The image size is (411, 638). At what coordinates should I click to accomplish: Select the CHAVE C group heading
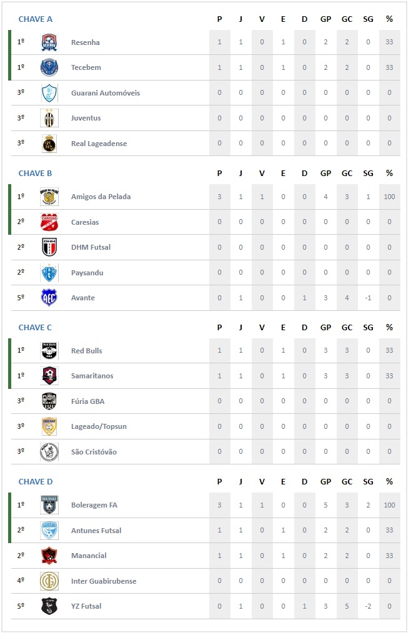(35, 328)
